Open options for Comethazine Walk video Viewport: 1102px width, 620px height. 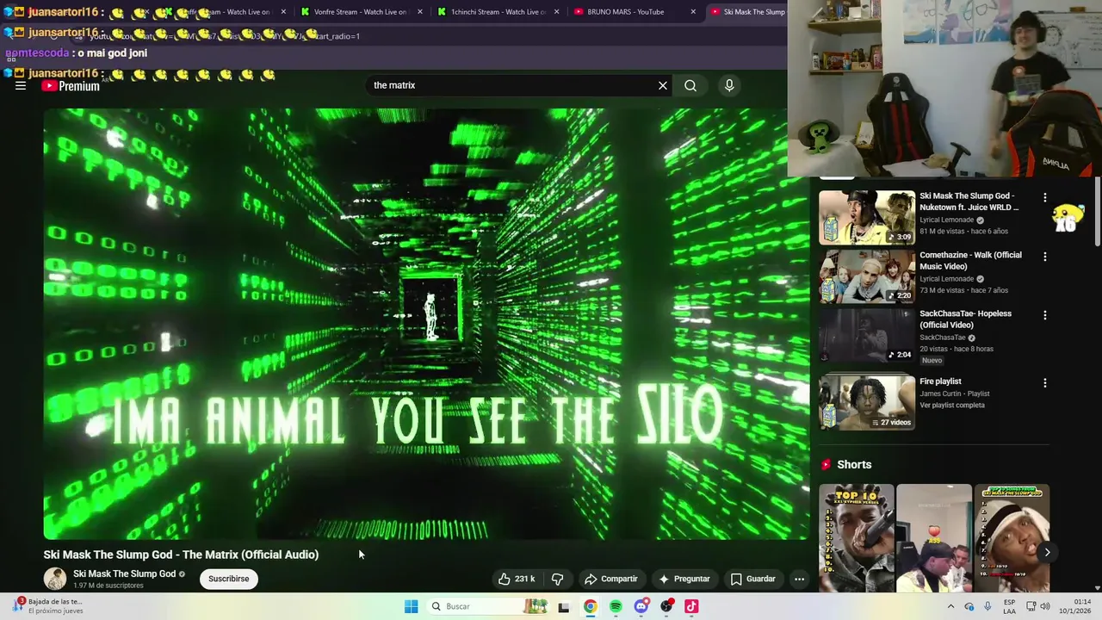[1045, 257]
